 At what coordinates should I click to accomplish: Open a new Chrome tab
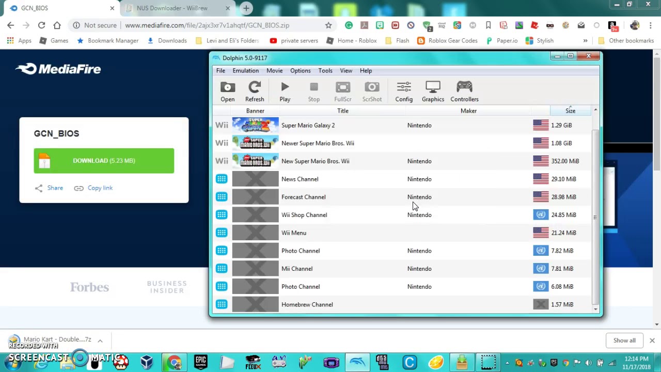[246, 8]
